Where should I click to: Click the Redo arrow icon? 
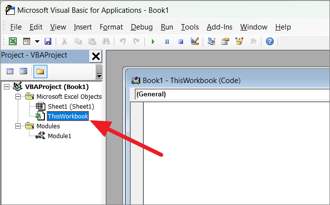[x=136, y=41]
